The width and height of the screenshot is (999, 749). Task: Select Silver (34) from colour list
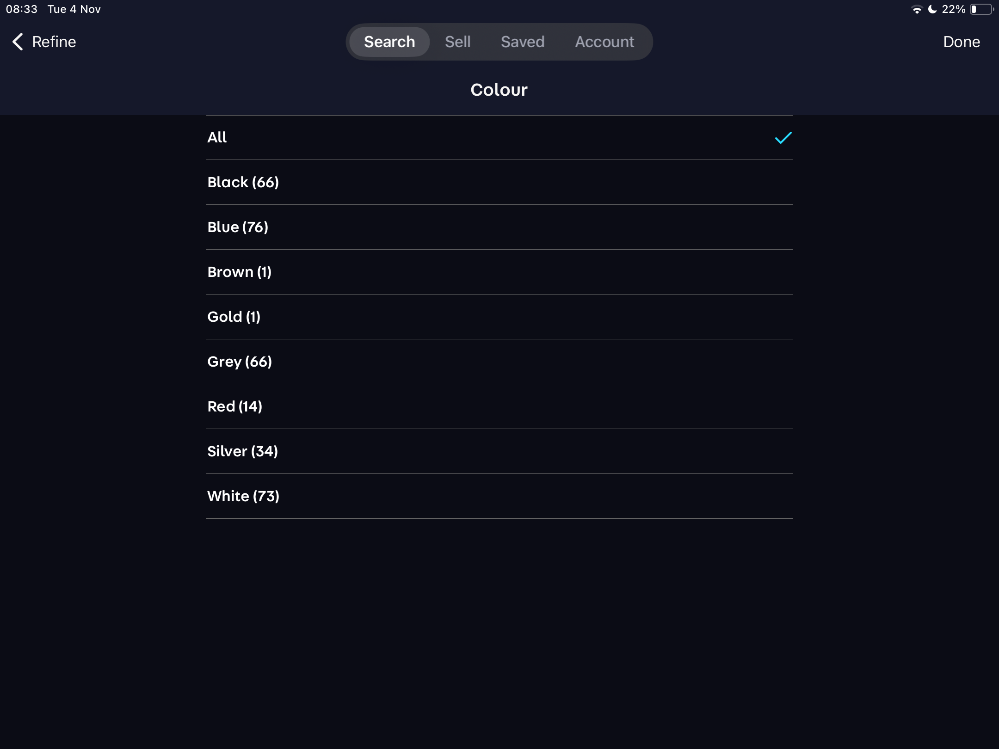point(243,451)
